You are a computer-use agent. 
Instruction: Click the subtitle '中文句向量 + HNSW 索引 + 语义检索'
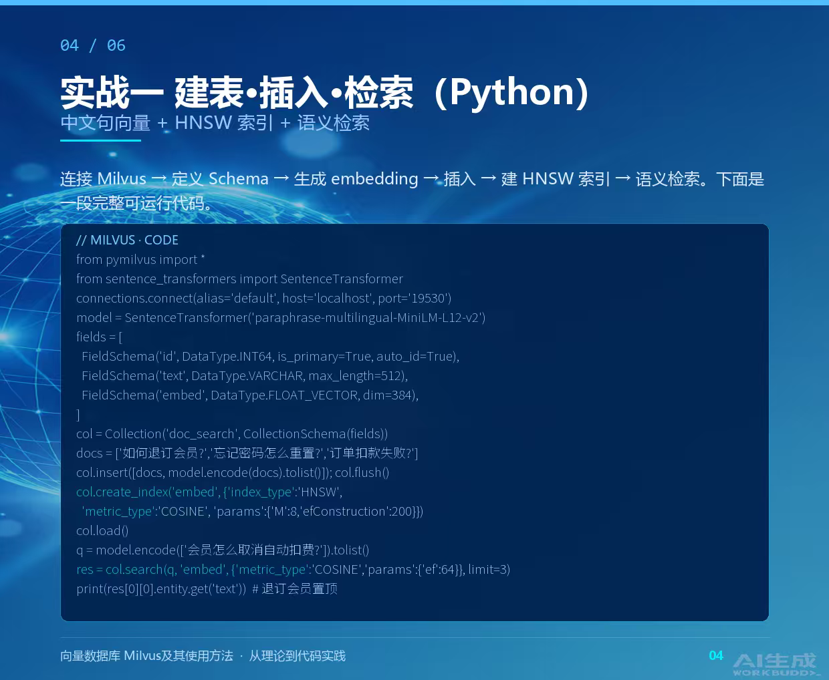(215, 123)
